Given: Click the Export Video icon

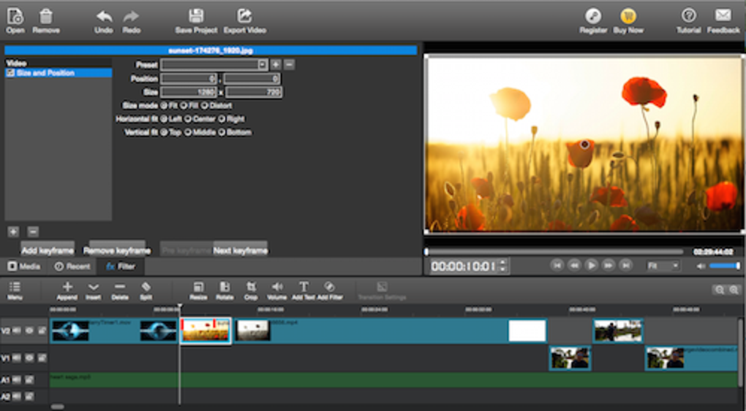Looking at the screenshot, I should (245, 16).
